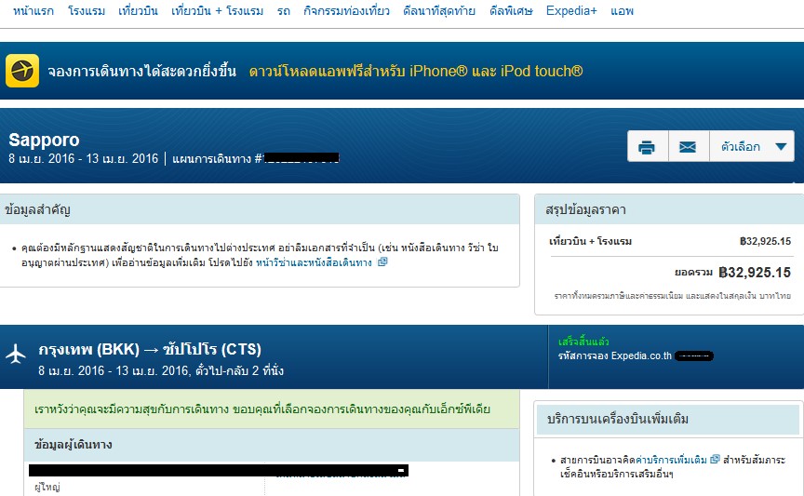Click the ข้อมูลผู้เดินทาง traveler info header
The height and width of the screenshot is (496, 804).
click(x=74, y=445)
